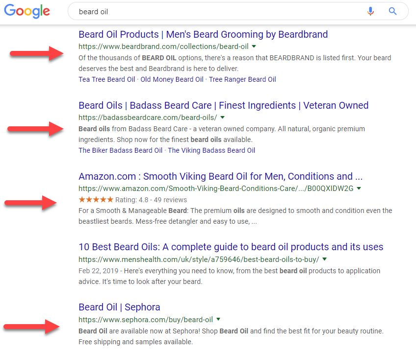Open the Beardbrand beard oil products result
Screen dimensions: 416x354
203,34
